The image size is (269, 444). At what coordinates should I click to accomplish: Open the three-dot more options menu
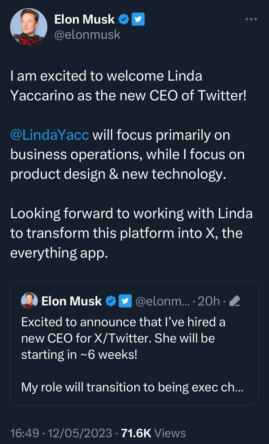[251, 19]
